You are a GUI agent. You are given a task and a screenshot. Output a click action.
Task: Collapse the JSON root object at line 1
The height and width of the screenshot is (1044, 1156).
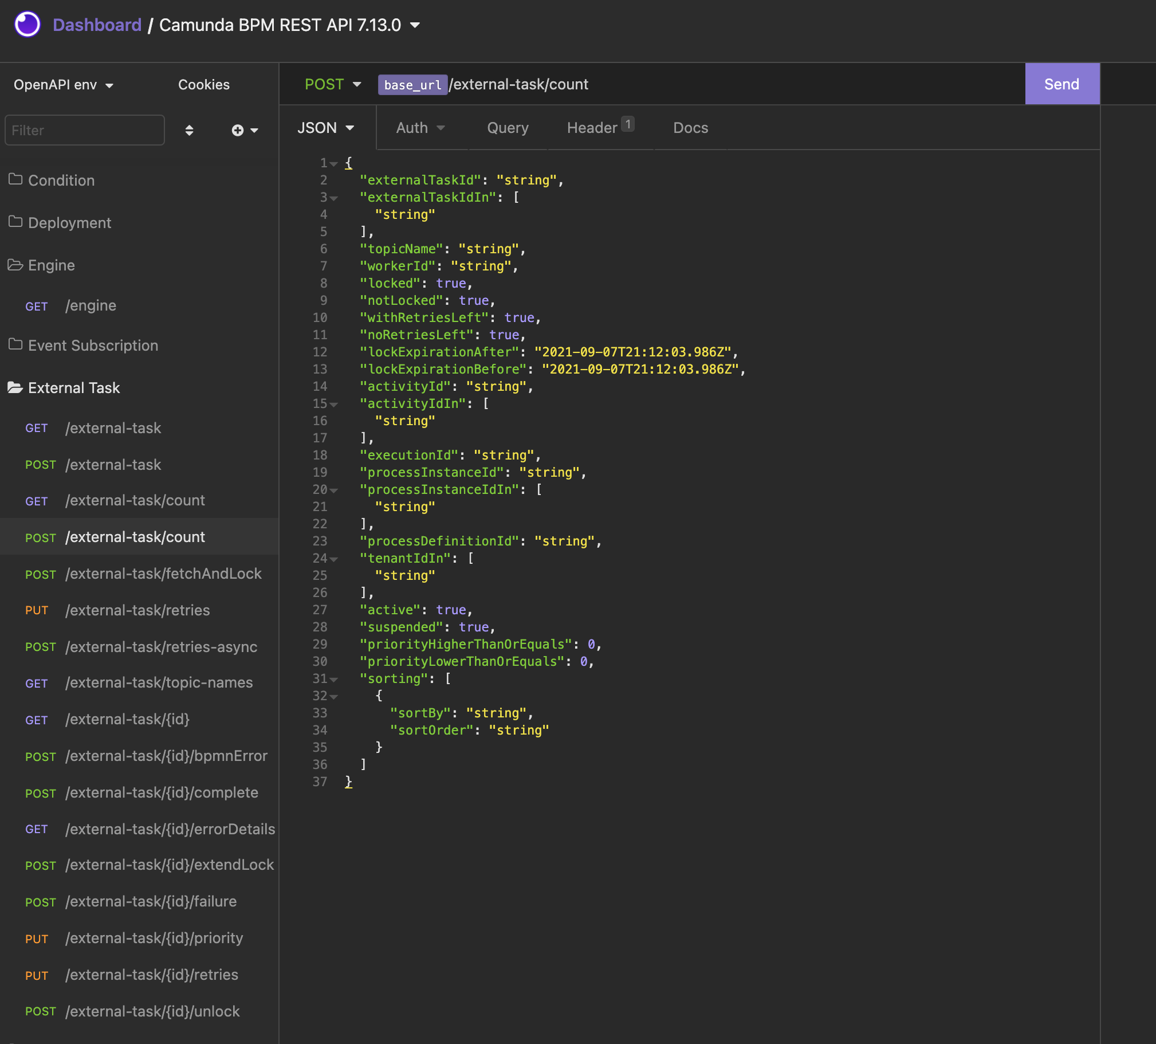point(334,164)
